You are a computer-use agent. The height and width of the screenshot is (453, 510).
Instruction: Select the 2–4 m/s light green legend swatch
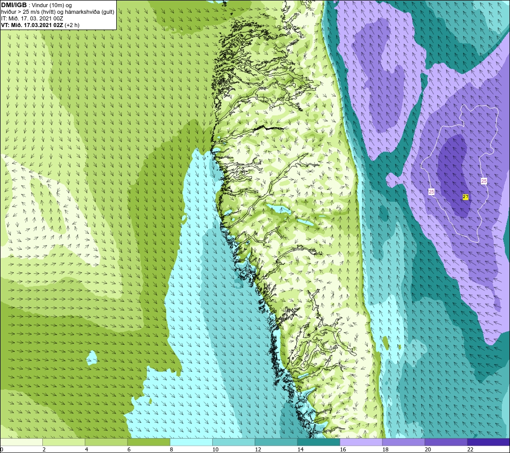(64, 442)
